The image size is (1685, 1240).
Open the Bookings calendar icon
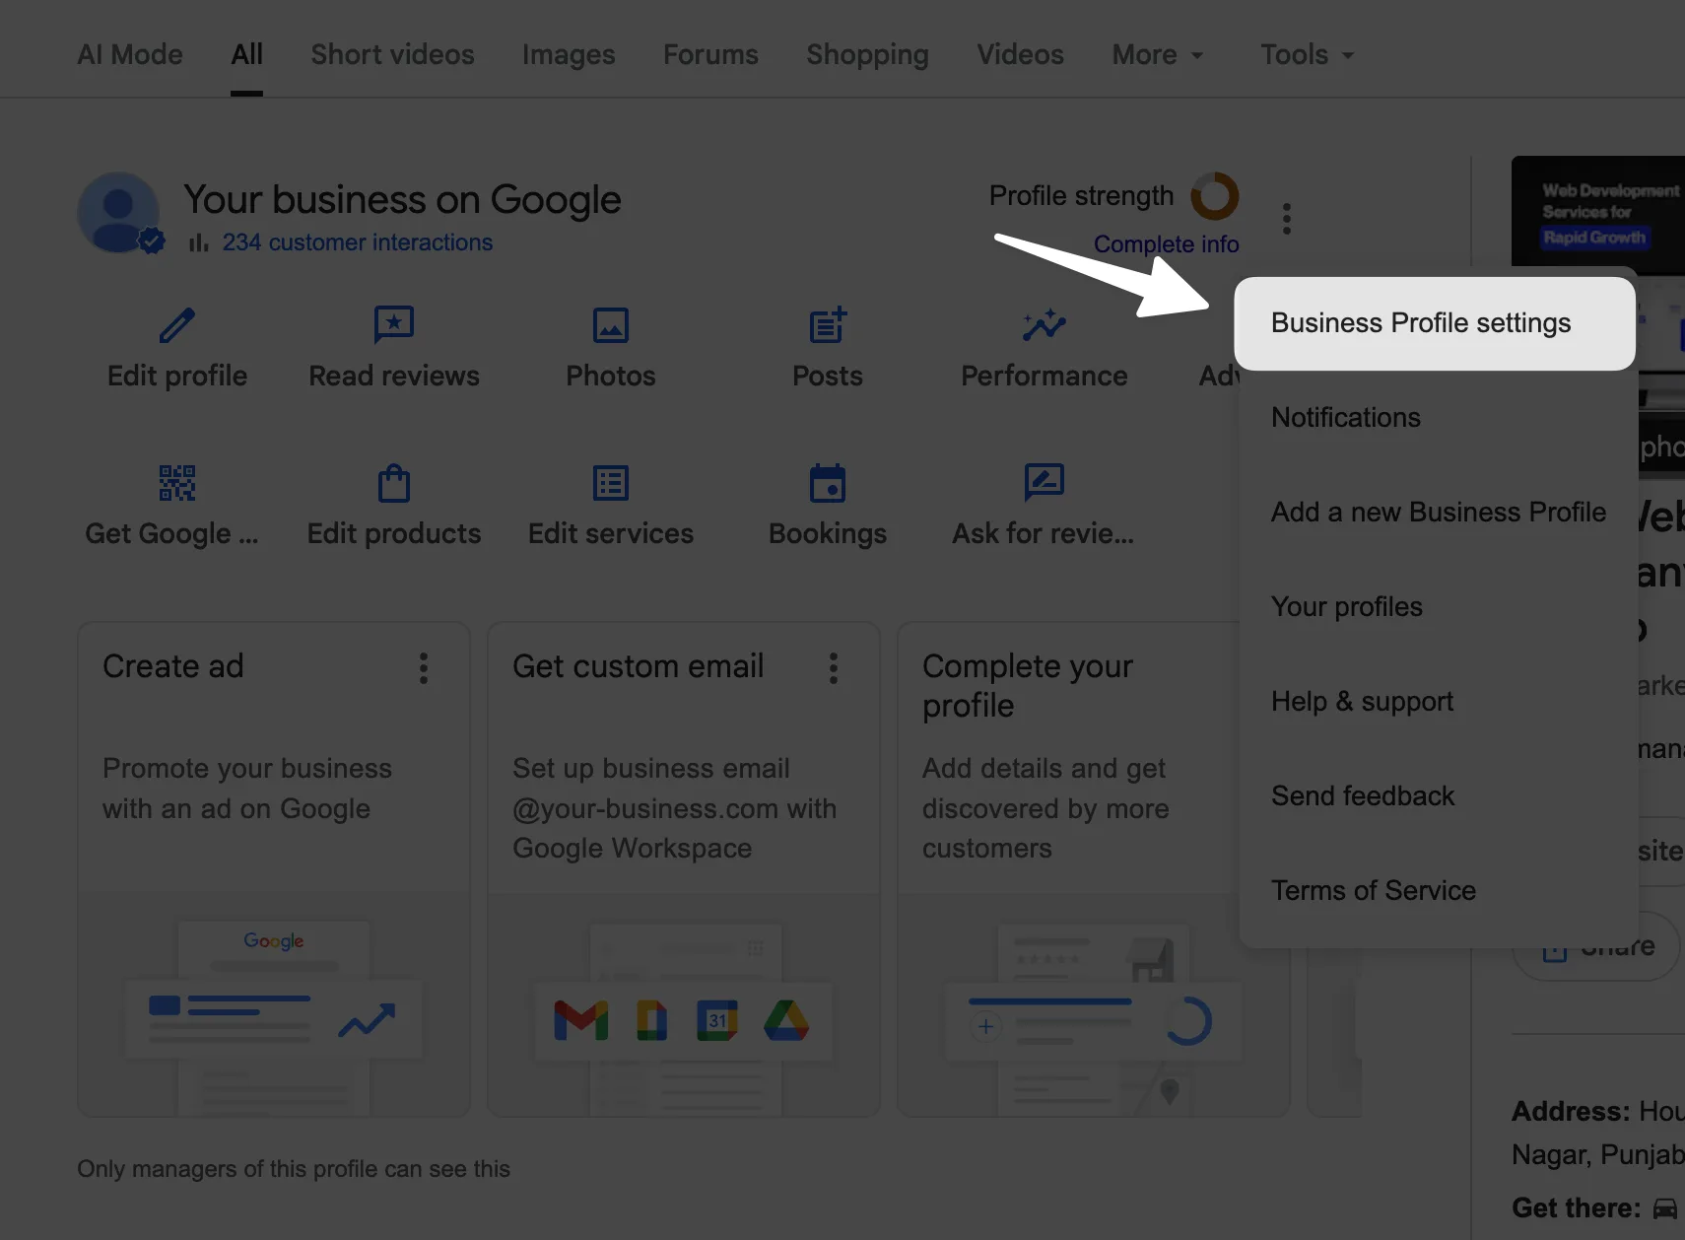pyautogui.click(x=828, y=483)
